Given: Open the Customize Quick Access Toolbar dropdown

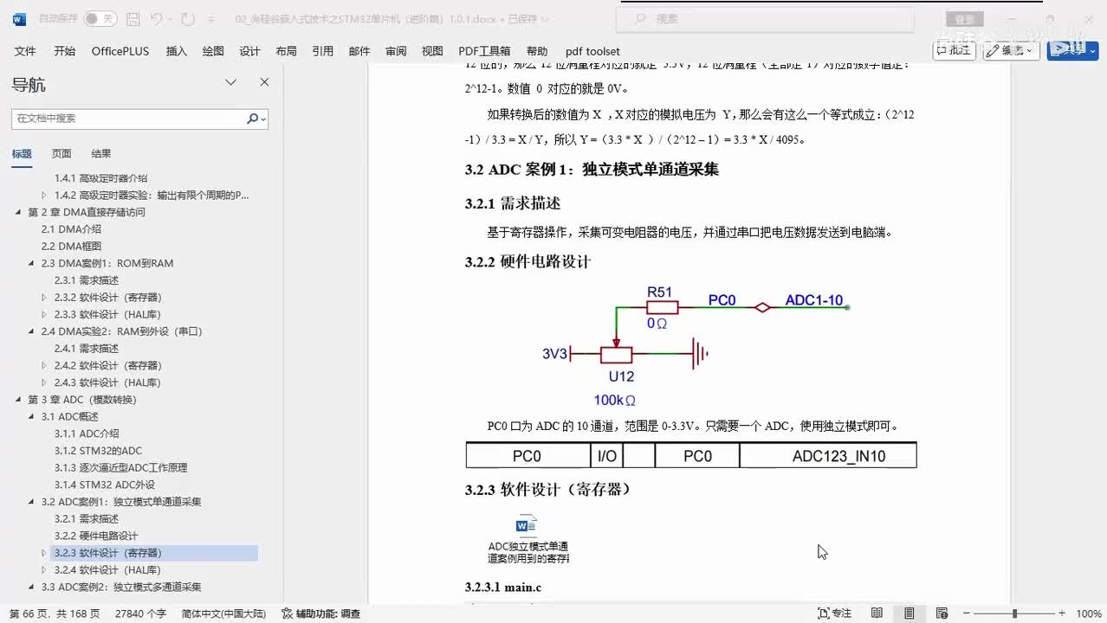Looking at the screenshot, I should [213, 19].
